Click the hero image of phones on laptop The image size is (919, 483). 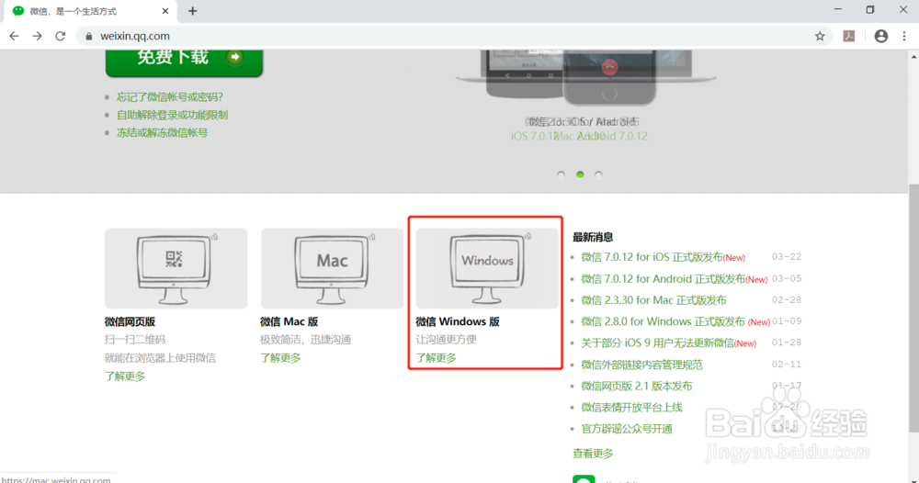coord(586,78)
